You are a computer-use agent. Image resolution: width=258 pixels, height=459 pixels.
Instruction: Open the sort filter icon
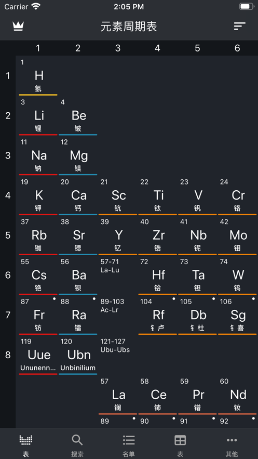pos(240,27)
